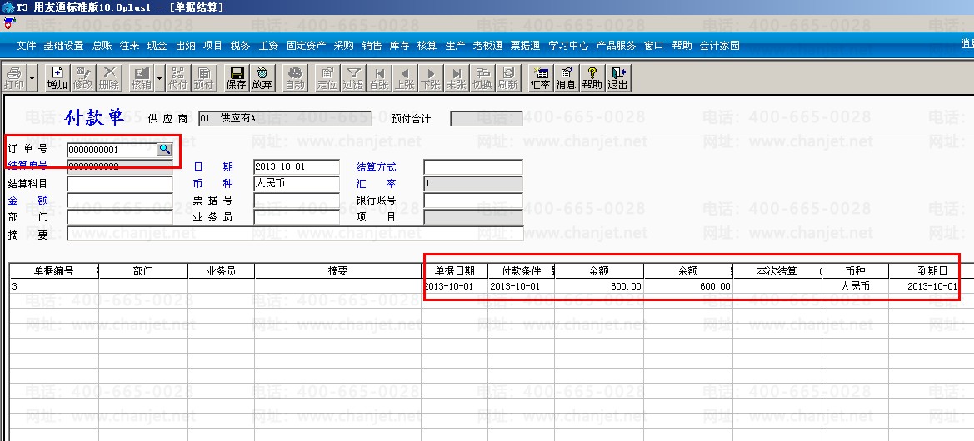
Task: Click the 自动 auto toolbar icon
Action: click(294, 78)
